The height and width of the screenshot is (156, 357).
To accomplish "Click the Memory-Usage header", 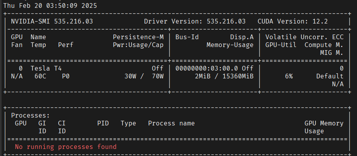I will 230,45.
